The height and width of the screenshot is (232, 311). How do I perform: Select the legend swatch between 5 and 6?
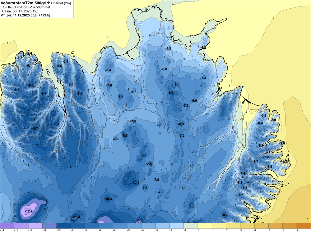tap(276, 226)
